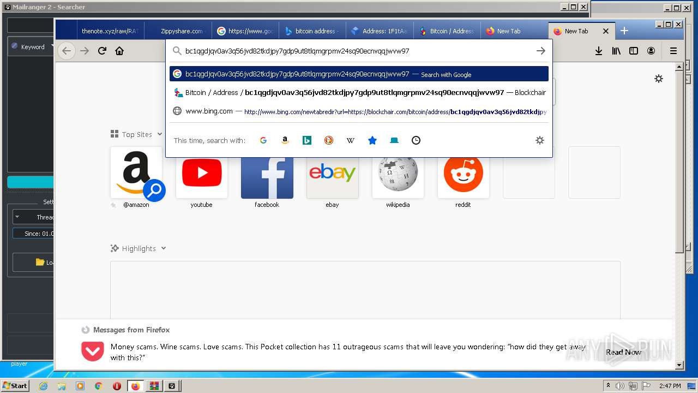Search in bookmarks star icon

(x=372, y=140)
